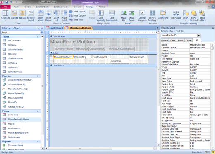The height and width of the screenshot is (154, 215).
Task: Open the File tab
Action: 5,7
